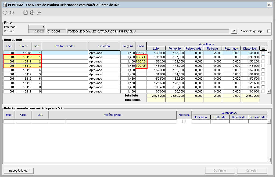Image resolution: width=276 pixels, height=178 pixels.
Task: Click the select-all icon in Quantidade header
Action: tap(263, 48)
